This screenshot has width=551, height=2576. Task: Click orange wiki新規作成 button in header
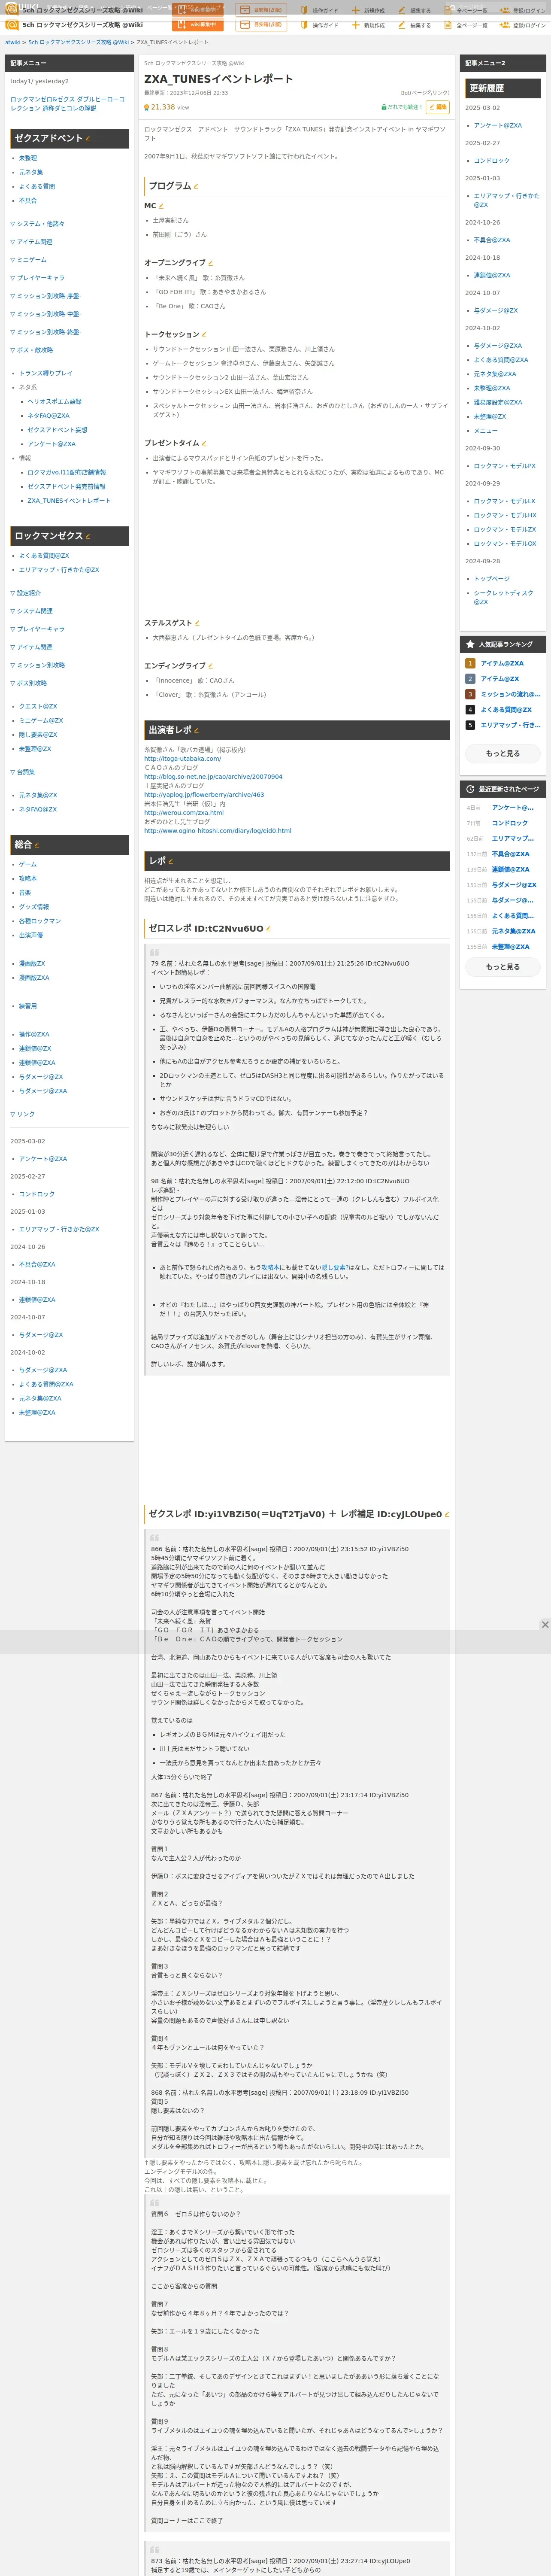point(198,25)
